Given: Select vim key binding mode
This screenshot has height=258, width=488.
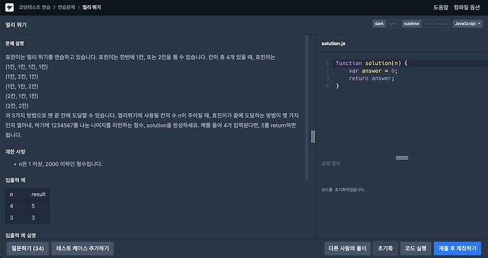Looking at the screenshot, I should 427,23.
